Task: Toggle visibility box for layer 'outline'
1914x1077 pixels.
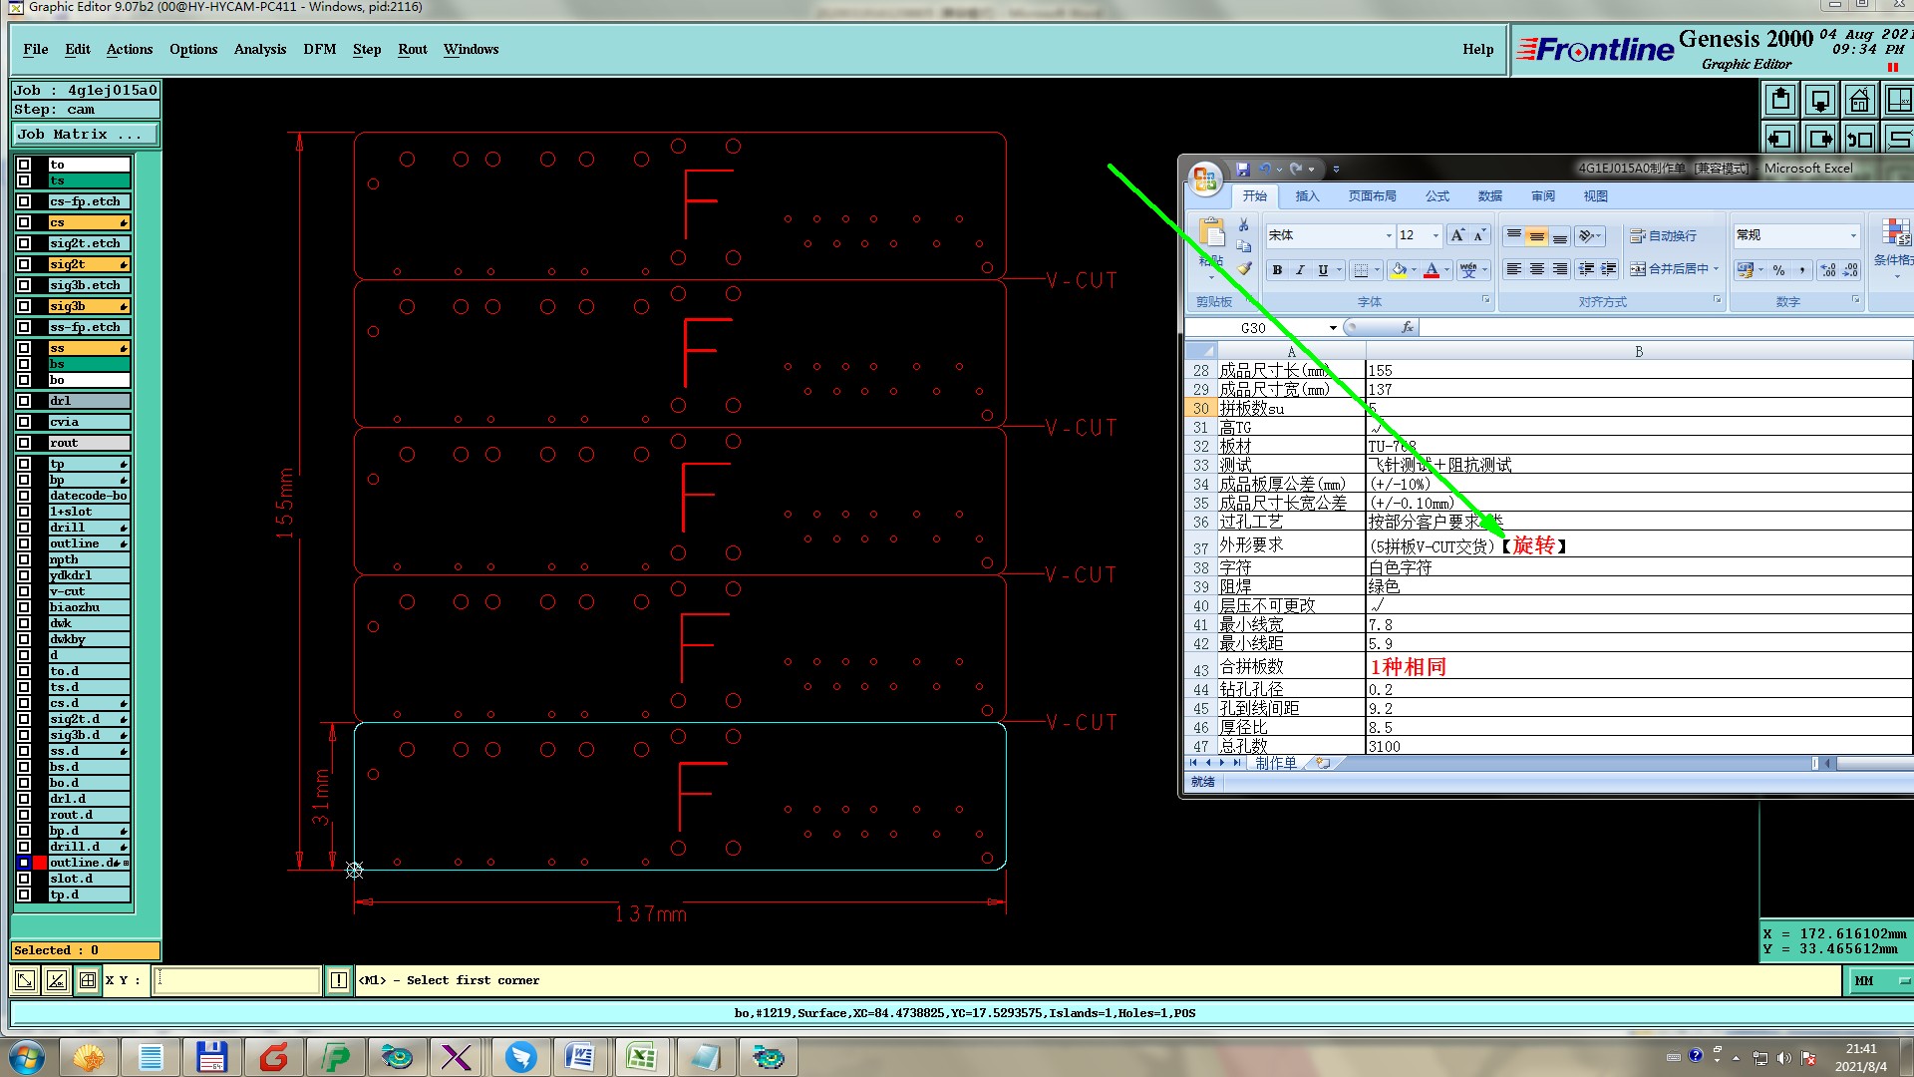Action: 24,543
